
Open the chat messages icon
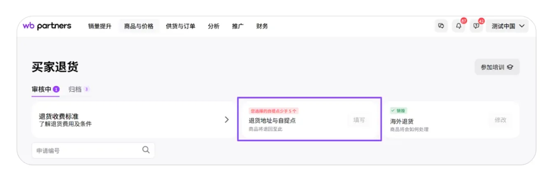tap(441, 26)
